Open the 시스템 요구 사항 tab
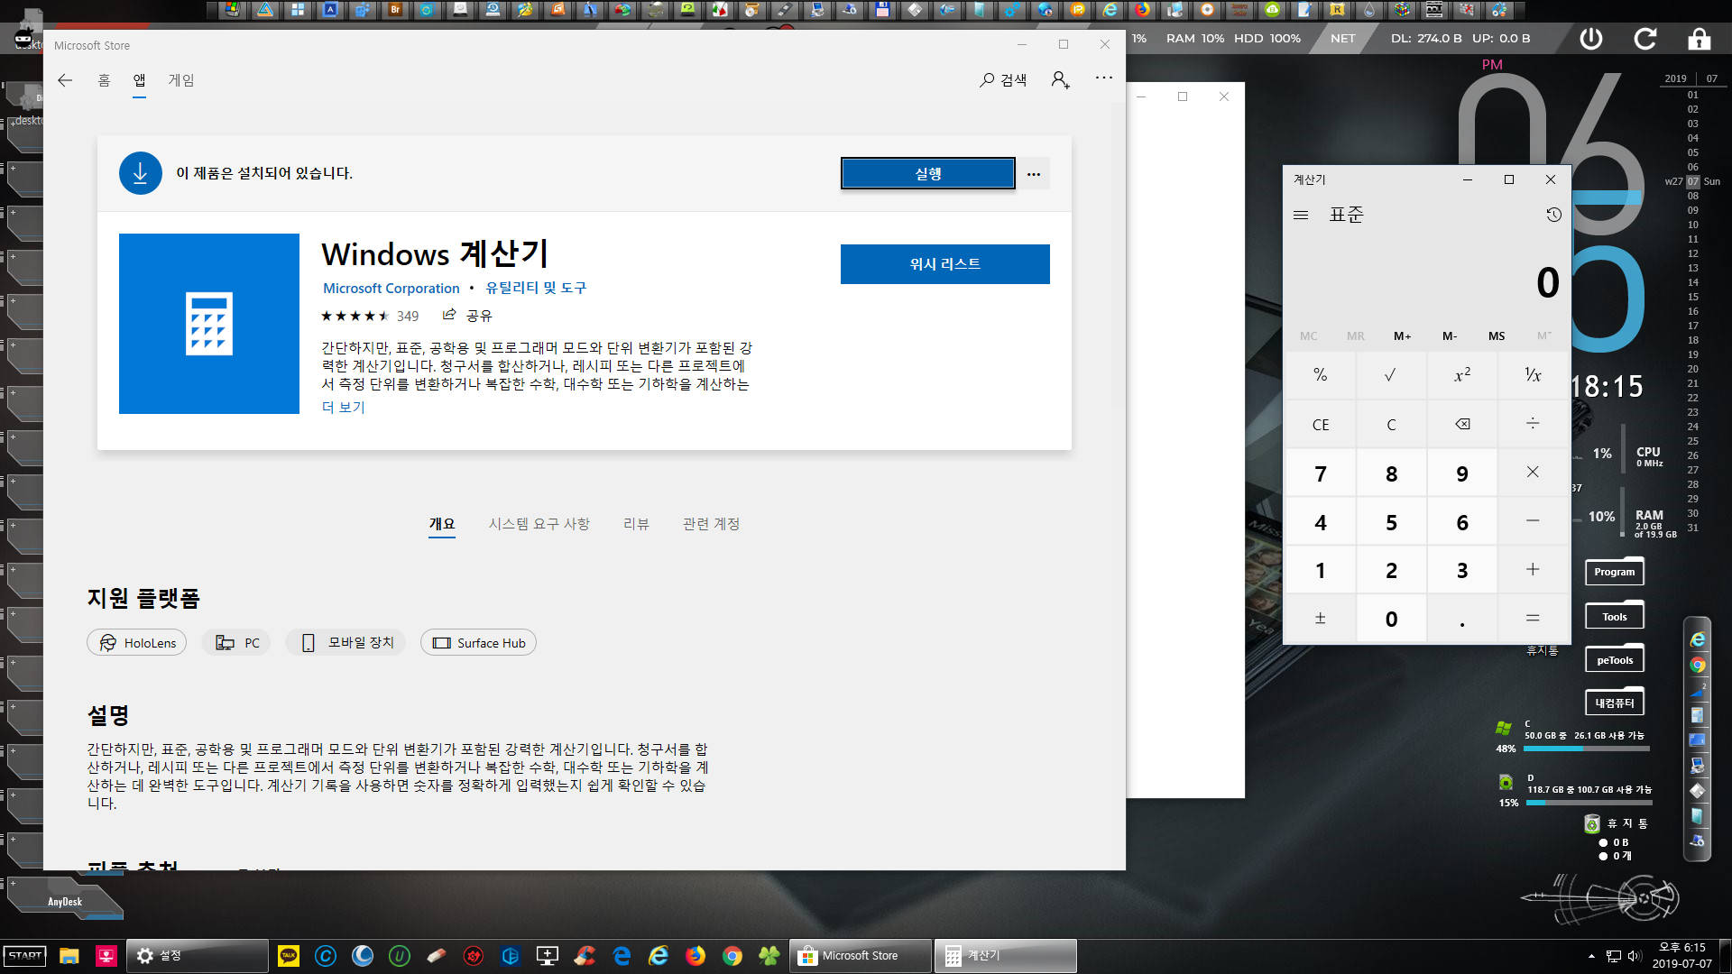Image resolution: width=1732 pixels, height=974 pixels. point(539,524)
